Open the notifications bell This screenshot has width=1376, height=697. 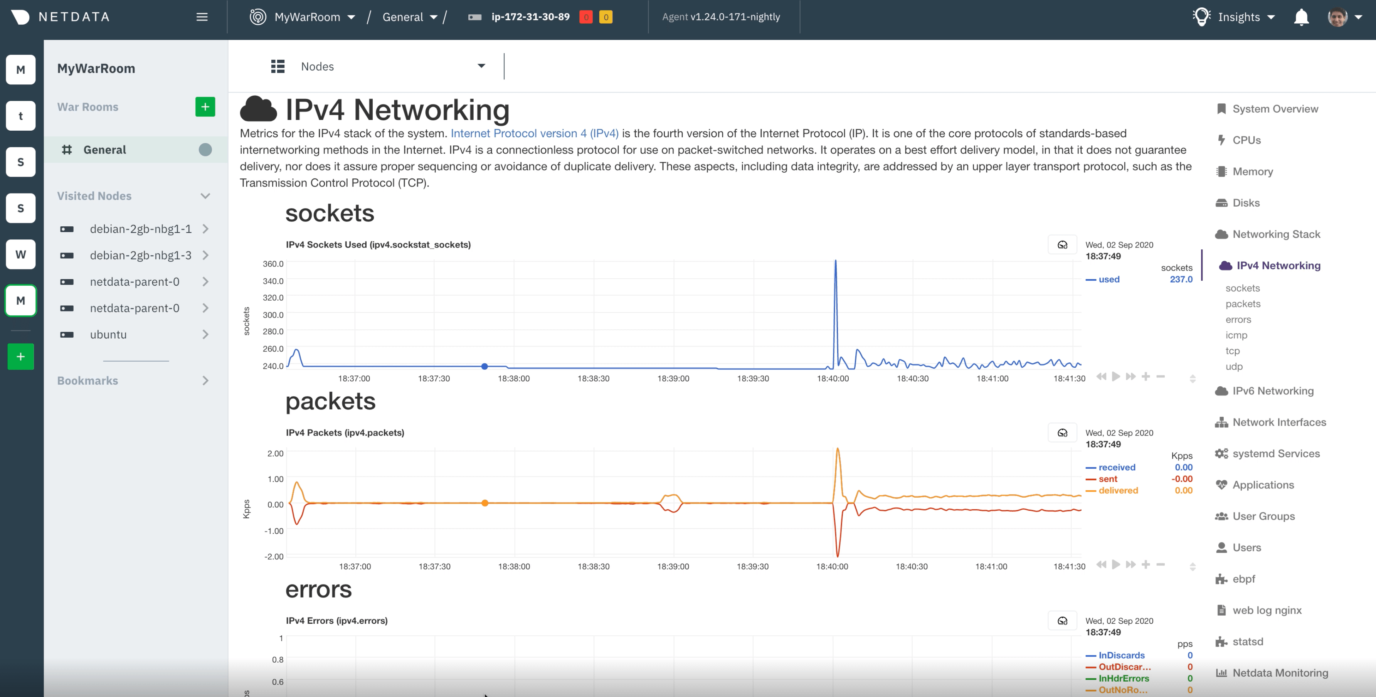click(1301, 17)
